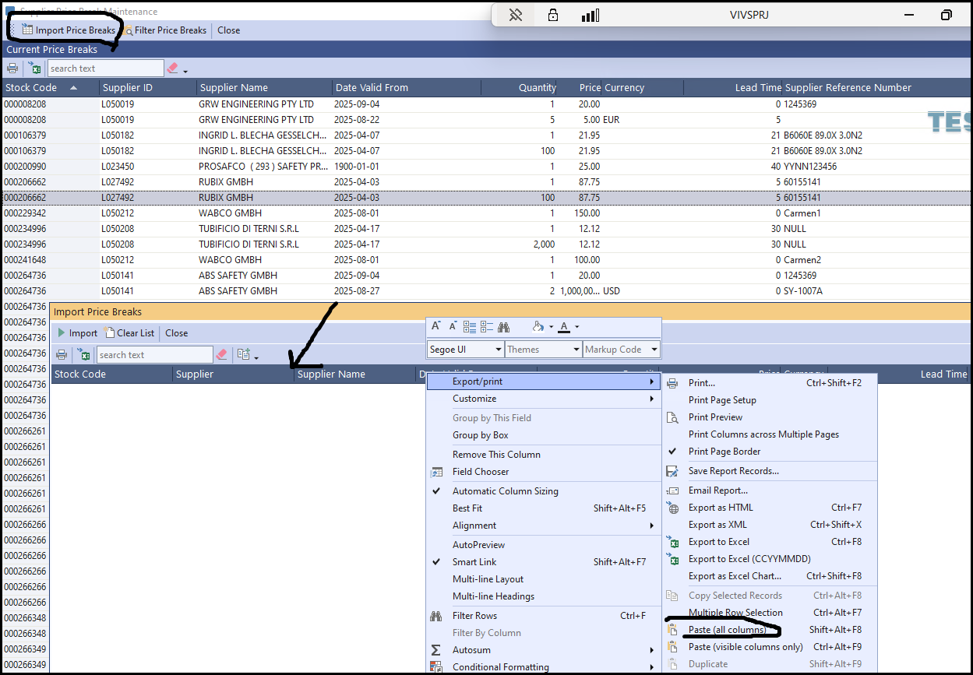Toggle the Smart Link option
This screenshot has width=973, height=675.
pyautogui.click(x=474, y=562)
